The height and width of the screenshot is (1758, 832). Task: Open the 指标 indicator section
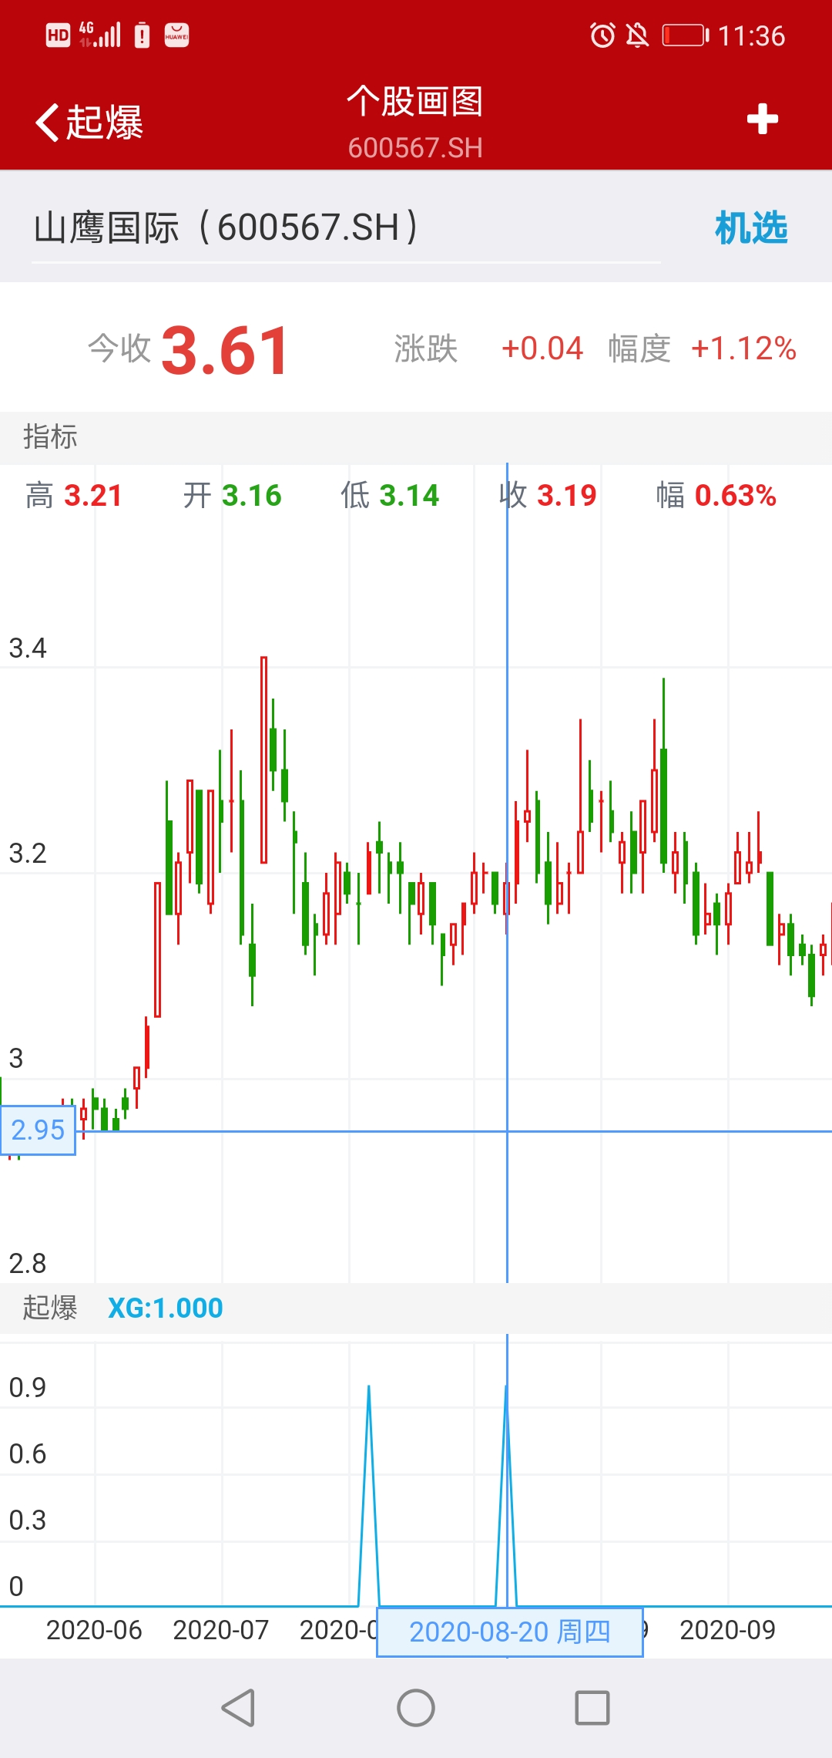pyautogui.click(x=50, y=436)
